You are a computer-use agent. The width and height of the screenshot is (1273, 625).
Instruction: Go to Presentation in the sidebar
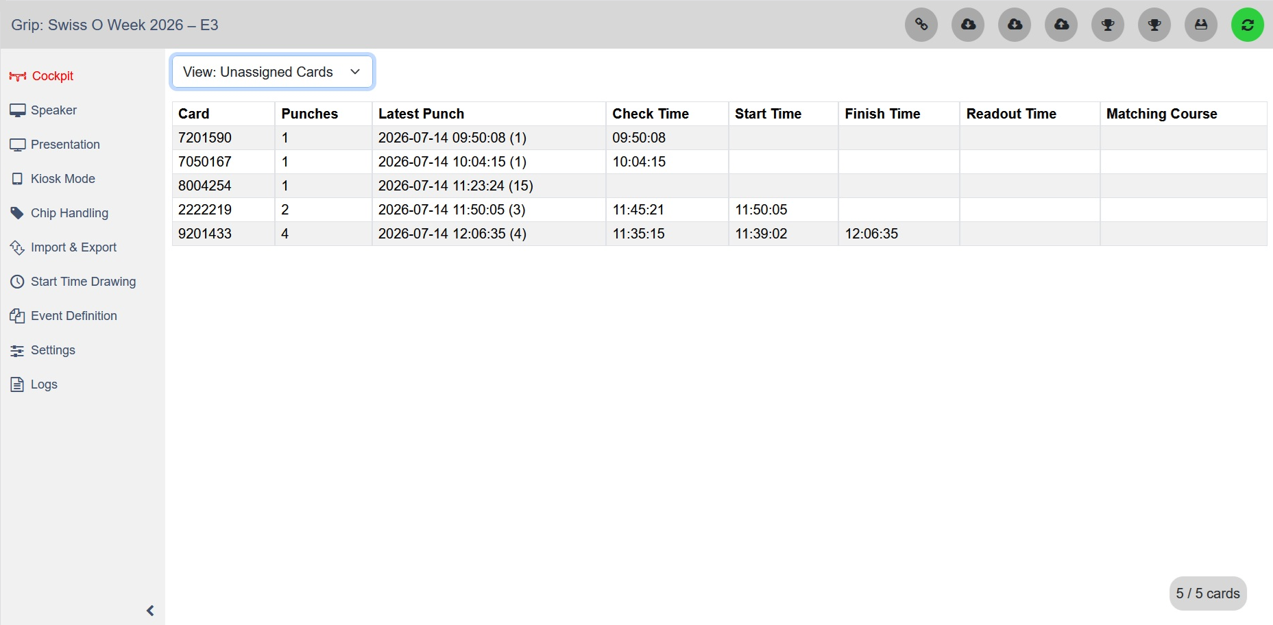coord(55,145)
